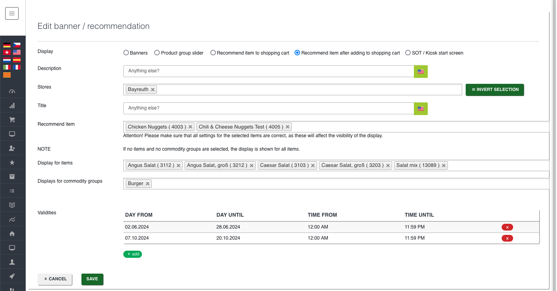This screenshot has width=557, height=291.
Task: Open the star favorites sidebar icon
Action: [12, 163]
